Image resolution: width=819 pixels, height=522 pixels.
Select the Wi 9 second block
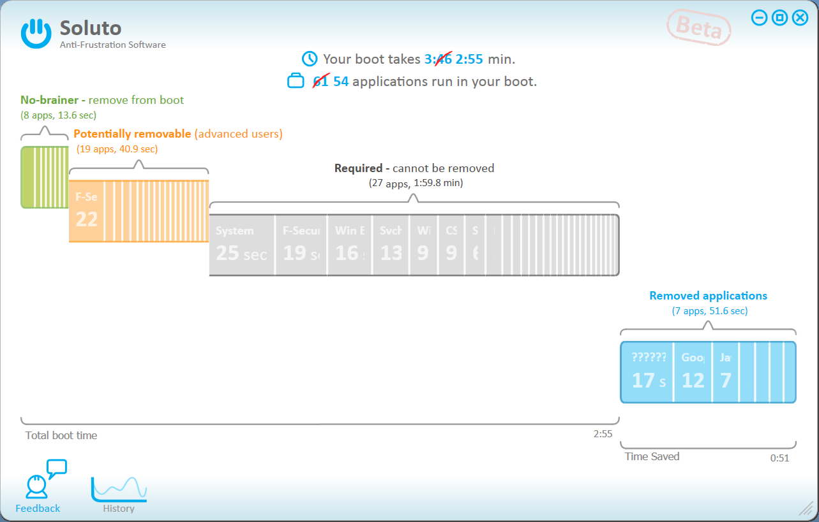[x=424, y=245]
